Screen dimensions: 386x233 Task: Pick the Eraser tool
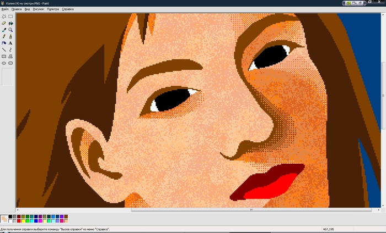[x=4, y=23]
